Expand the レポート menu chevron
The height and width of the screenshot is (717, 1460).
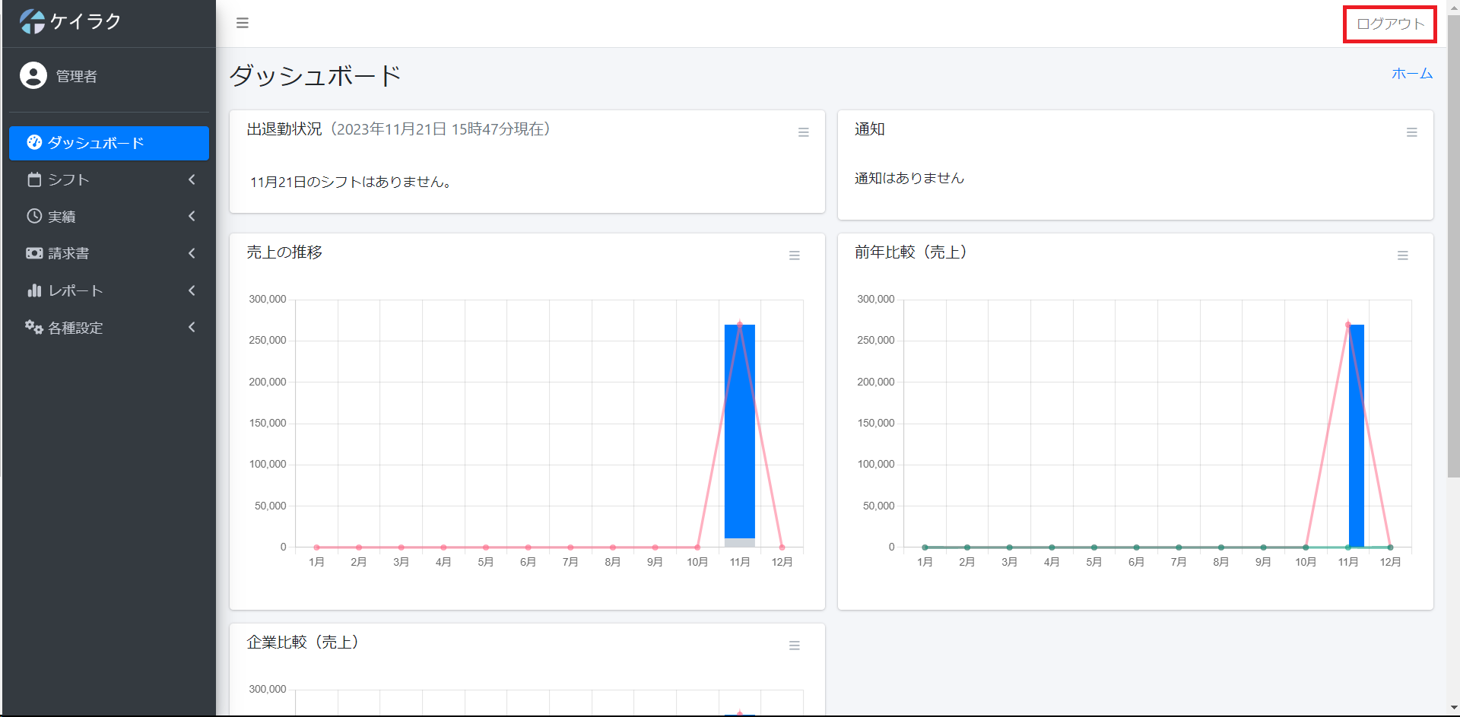(192, 290)
